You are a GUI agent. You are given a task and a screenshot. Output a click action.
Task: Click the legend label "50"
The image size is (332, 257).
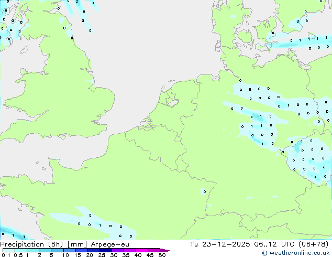pyautogui.click(x=162, y=255)
